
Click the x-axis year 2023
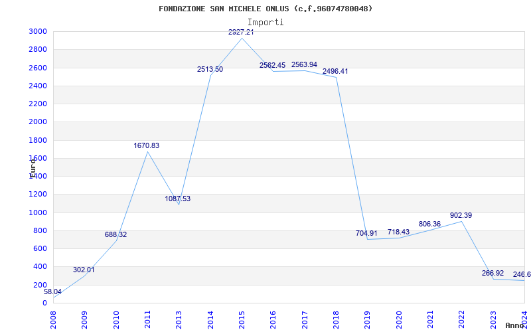click(x=493, y=320)
